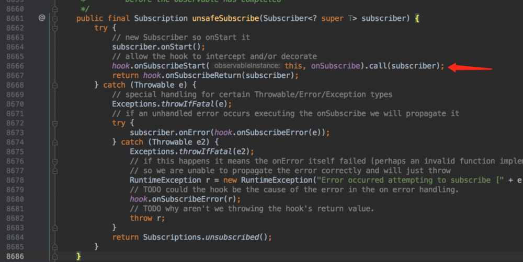Click "onSubscribeError(e)" on line 8673

click(x=281, y=133)
